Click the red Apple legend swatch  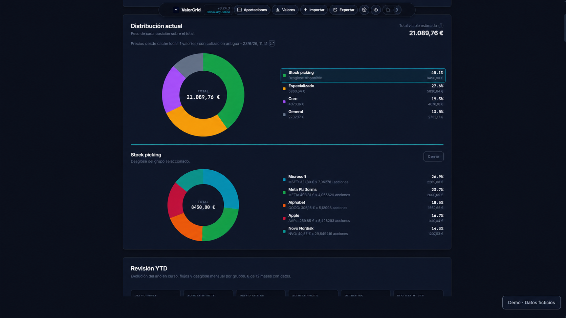click(x=284, y=218)
